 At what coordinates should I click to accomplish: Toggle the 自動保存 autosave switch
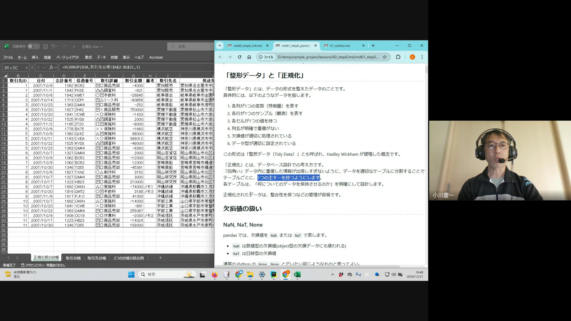click(34, 46)
